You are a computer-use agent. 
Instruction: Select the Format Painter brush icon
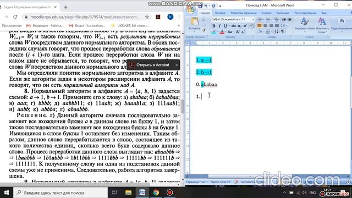tap(204, 30)
